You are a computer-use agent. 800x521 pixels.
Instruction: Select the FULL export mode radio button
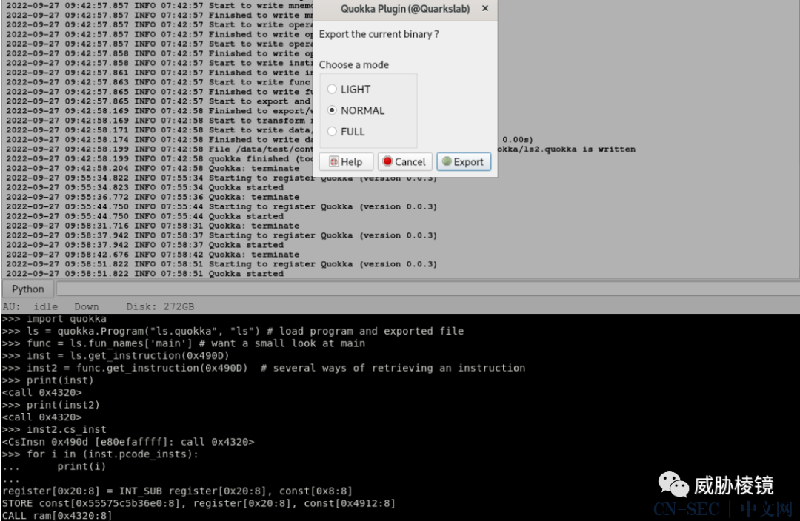click(x=332, y=132)
